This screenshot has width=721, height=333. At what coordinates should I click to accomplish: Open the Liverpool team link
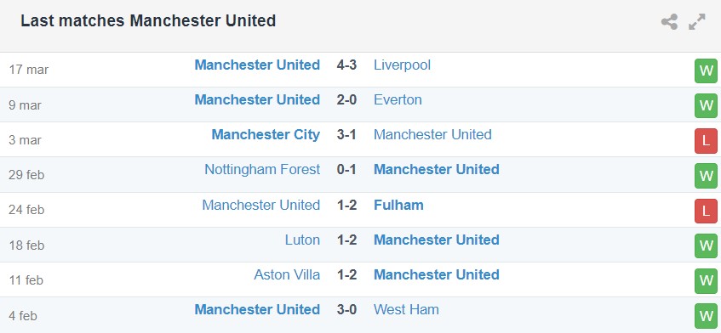tap(403, 65)
